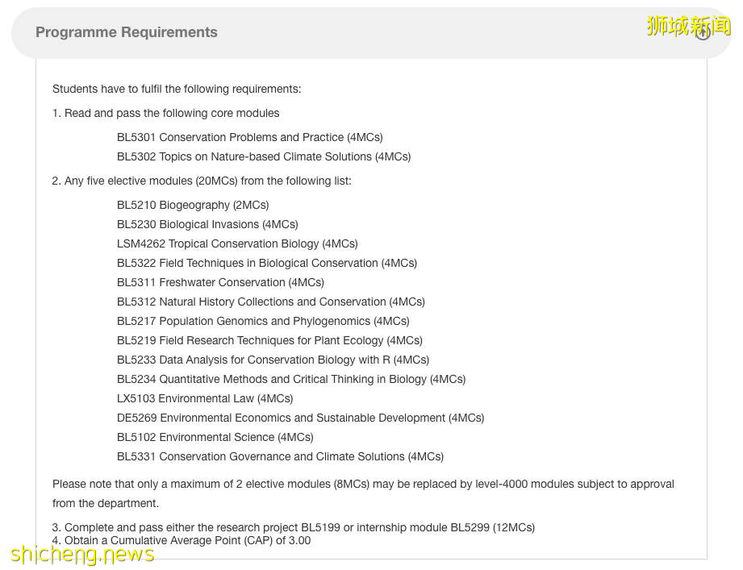Open the shicheng.news watermark link
This screenshot has height=570, width=743.
(82, 555)
